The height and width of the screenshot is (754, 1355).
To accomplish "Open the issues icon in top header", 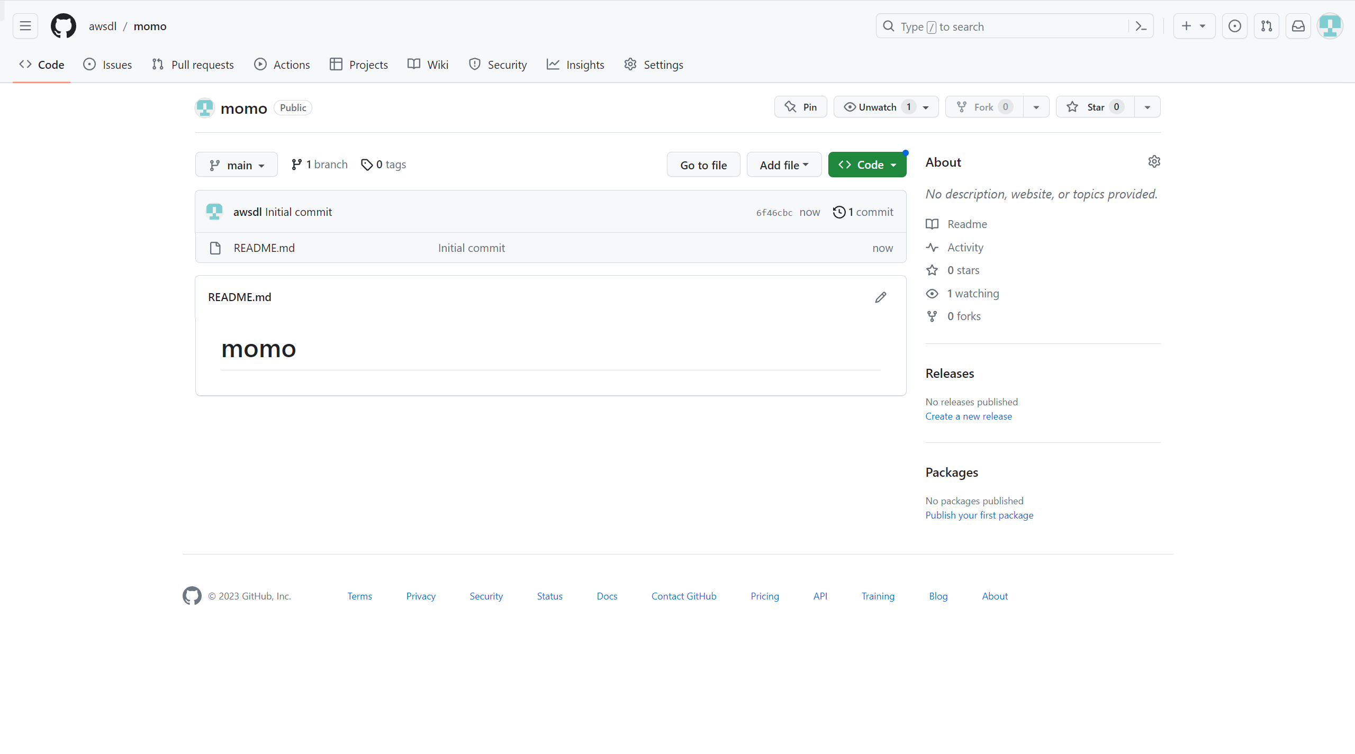I will pos(1234,26).
